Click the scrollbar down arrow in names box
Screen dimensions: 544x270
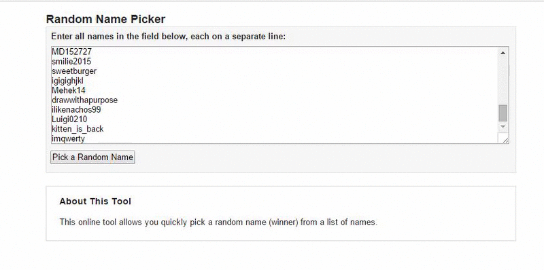coord(503,127)
